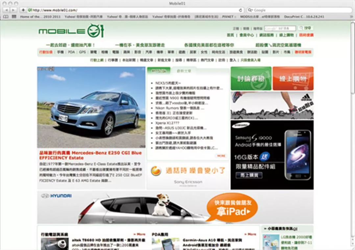Viewport: 355px width, 250px height.
Task: Open the Mercedes-Benz E250 CGI article headline
Action: (x=90, y=155)
